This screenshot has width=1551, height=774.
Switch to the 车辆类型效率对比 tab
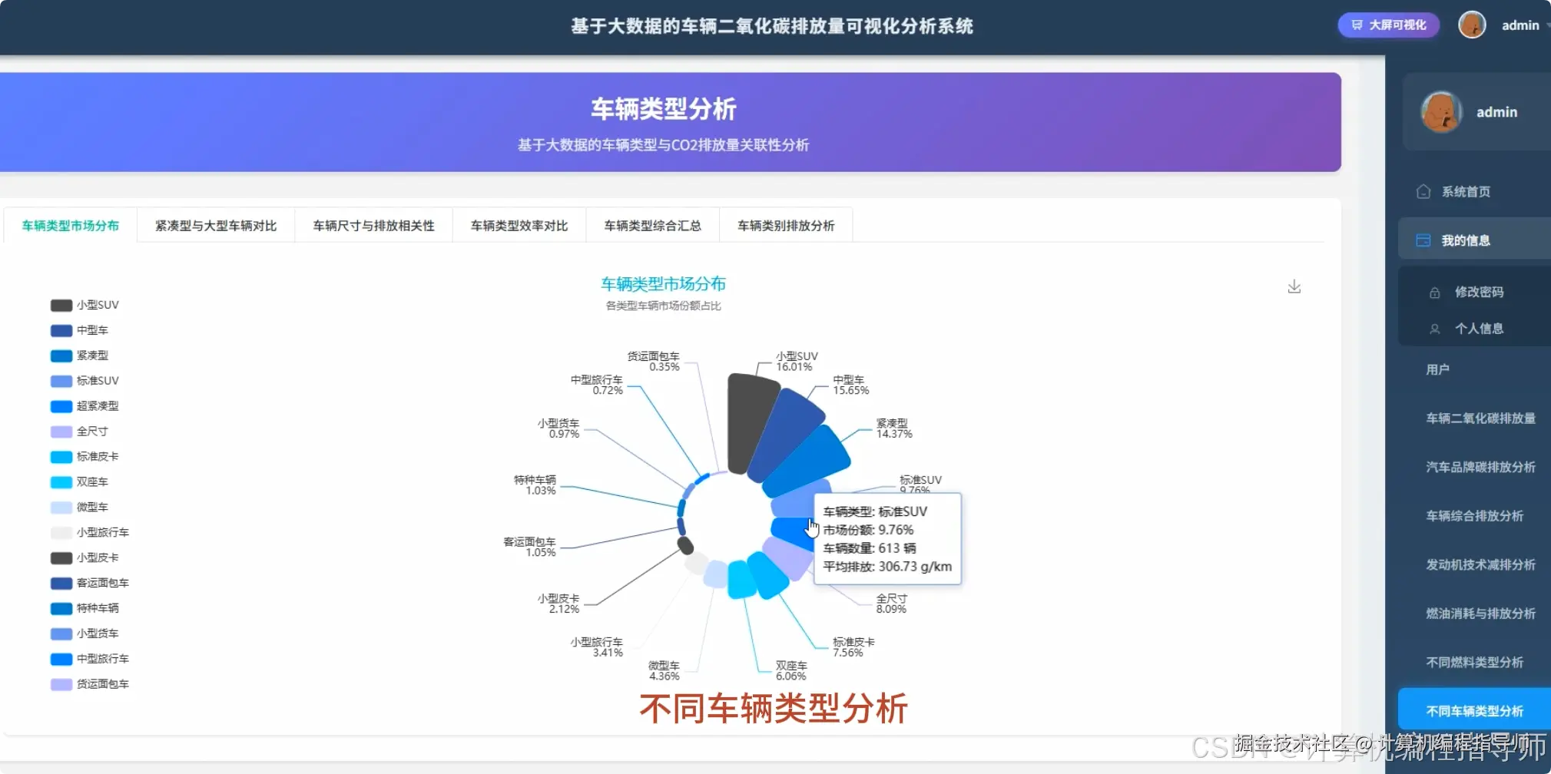click(x=519, y=225)
